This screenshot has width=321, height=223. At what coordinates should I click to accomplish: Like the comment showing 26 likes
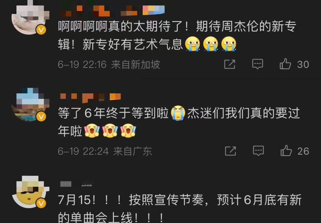[295, 151]
